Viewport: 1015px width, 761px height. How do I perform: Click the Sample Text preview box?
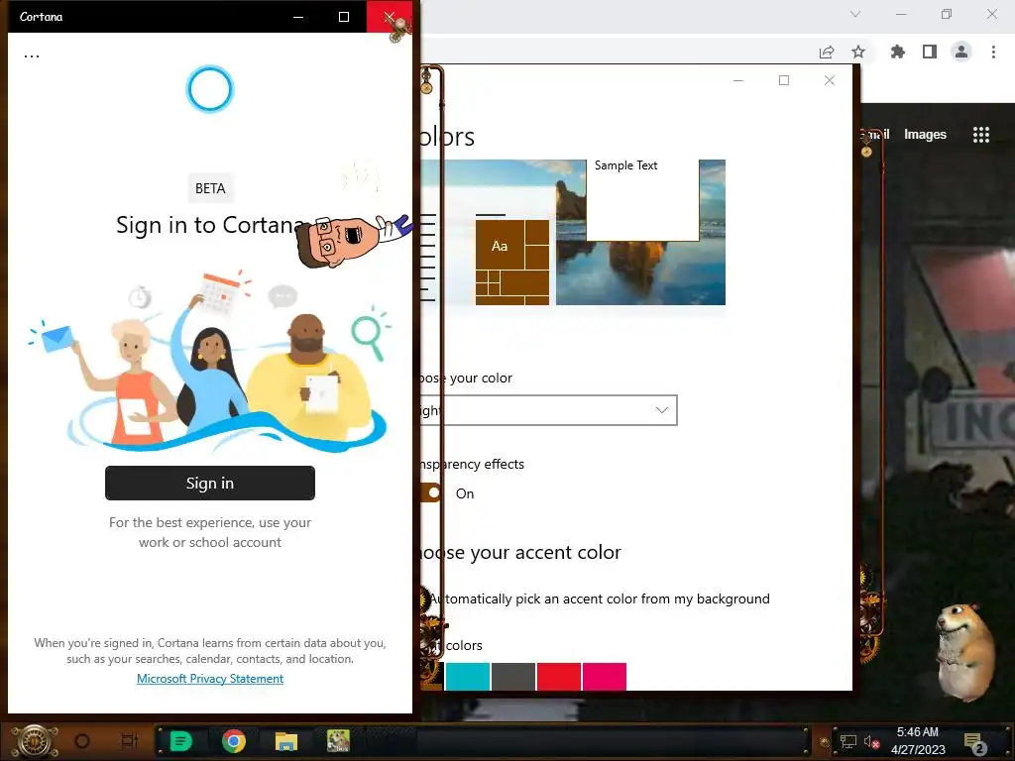pos(642,200)
